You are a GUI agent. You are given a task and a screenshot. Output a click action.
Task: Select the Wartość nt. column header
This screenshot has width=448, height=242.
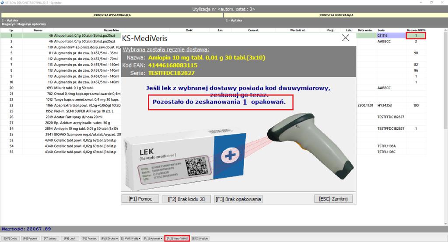[x=297, y=30]
